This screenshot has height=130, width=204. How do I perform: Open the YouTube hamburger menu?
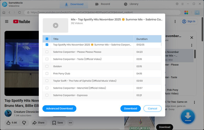click(7, 22)
